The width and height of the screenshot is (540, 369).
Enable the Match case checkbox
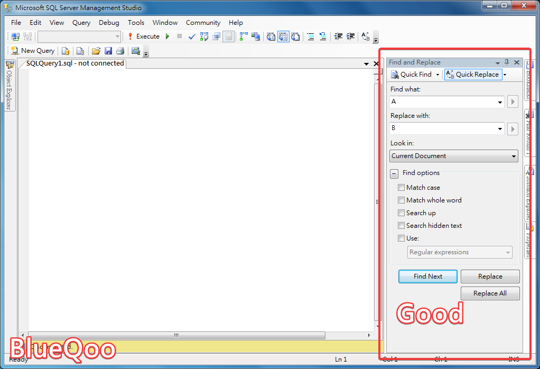[402, 188]
